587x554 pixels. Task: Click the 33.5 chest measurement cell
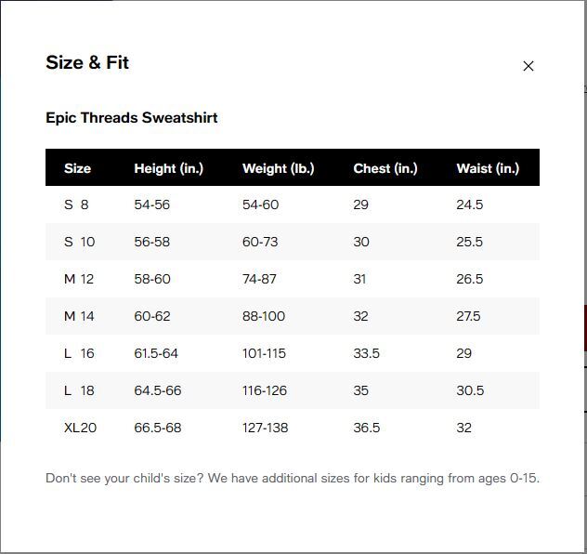366,353
